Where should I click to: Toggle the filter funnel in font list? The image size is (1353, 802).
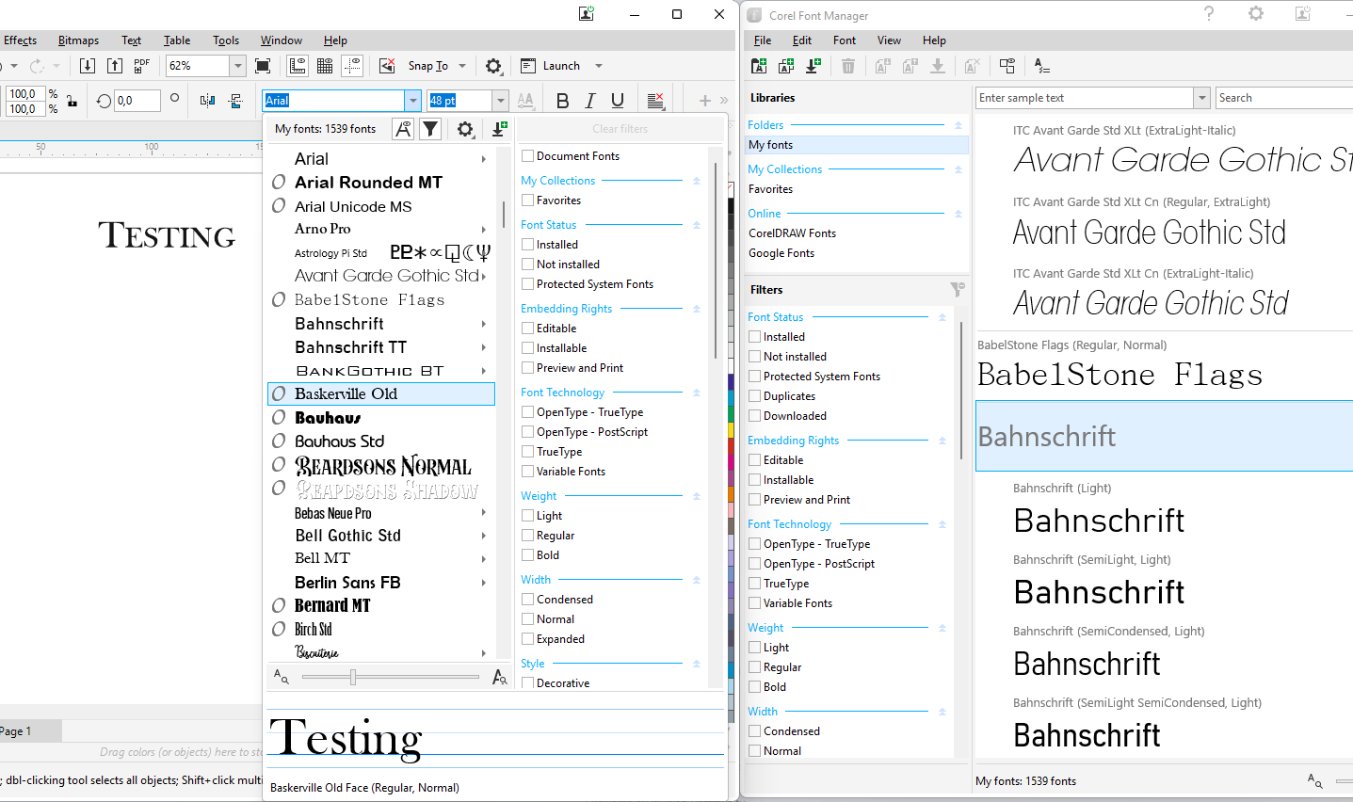click(430, 129)
